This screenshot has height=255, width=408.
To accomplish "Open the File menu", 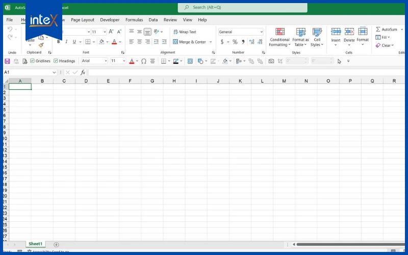I will [x=10, y=20].
